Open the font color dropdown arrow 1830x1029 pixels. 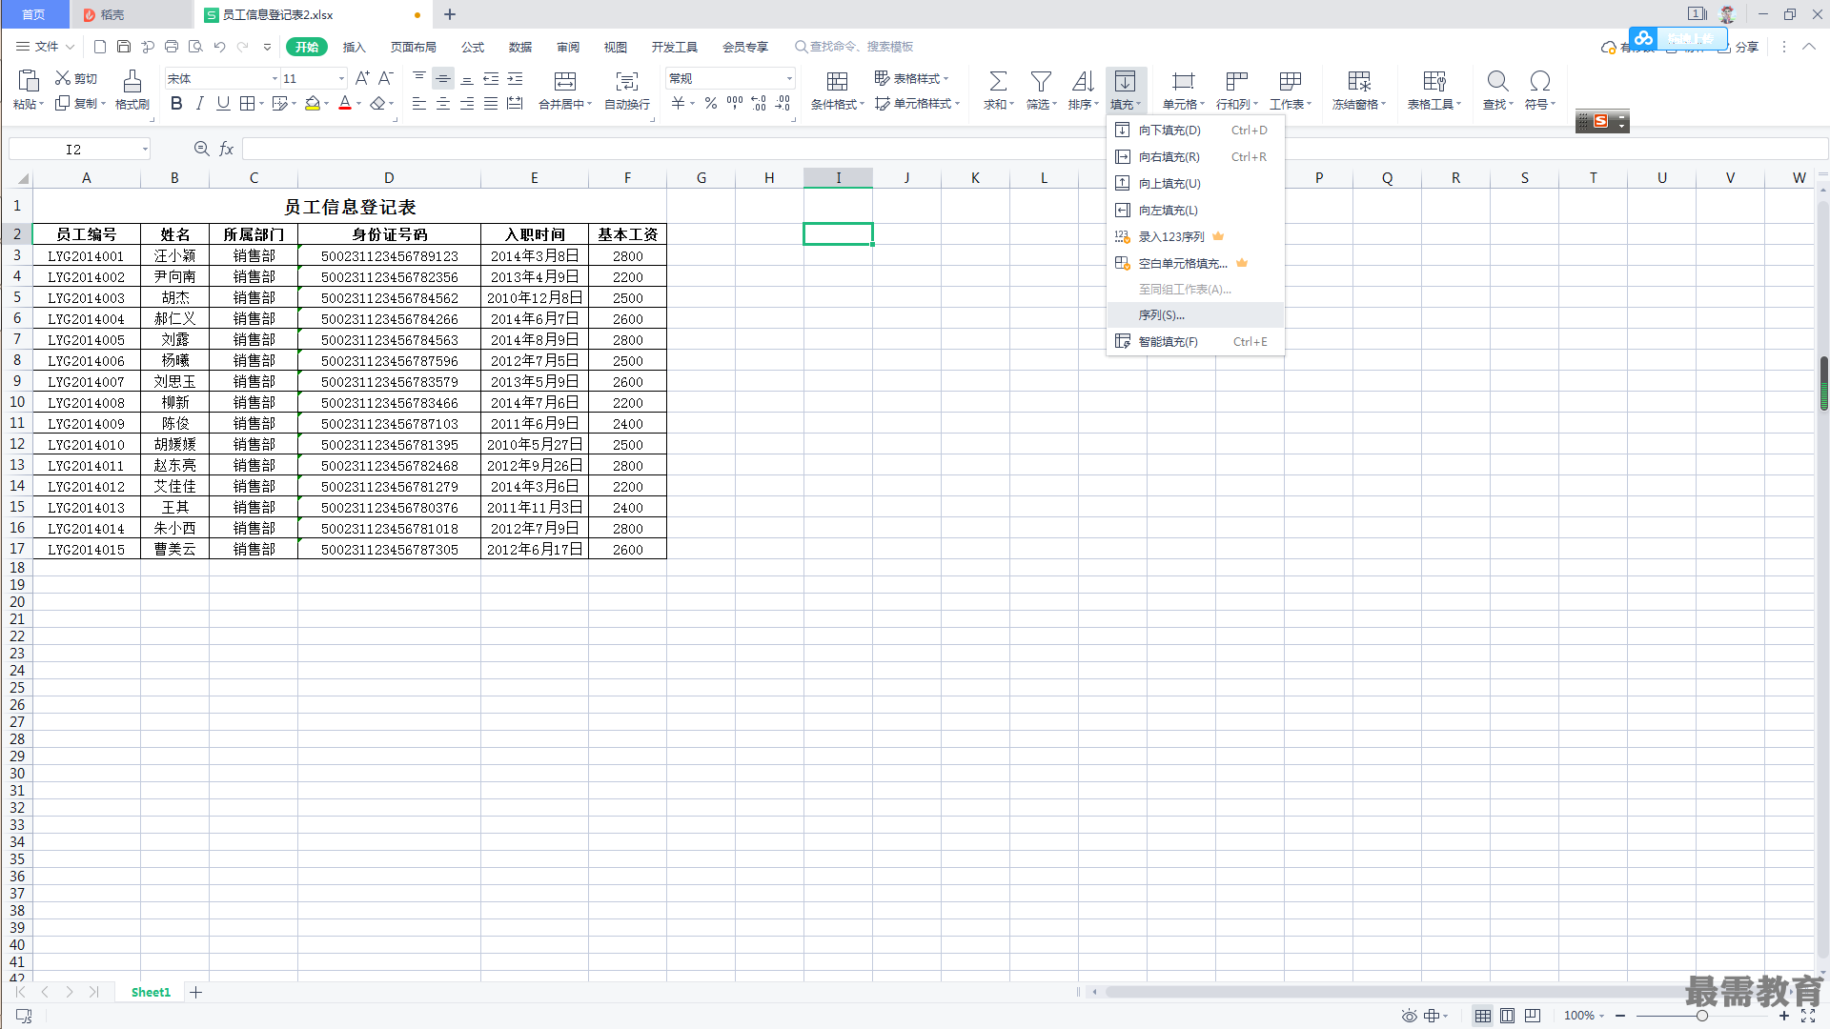click(x=358, y=104)
